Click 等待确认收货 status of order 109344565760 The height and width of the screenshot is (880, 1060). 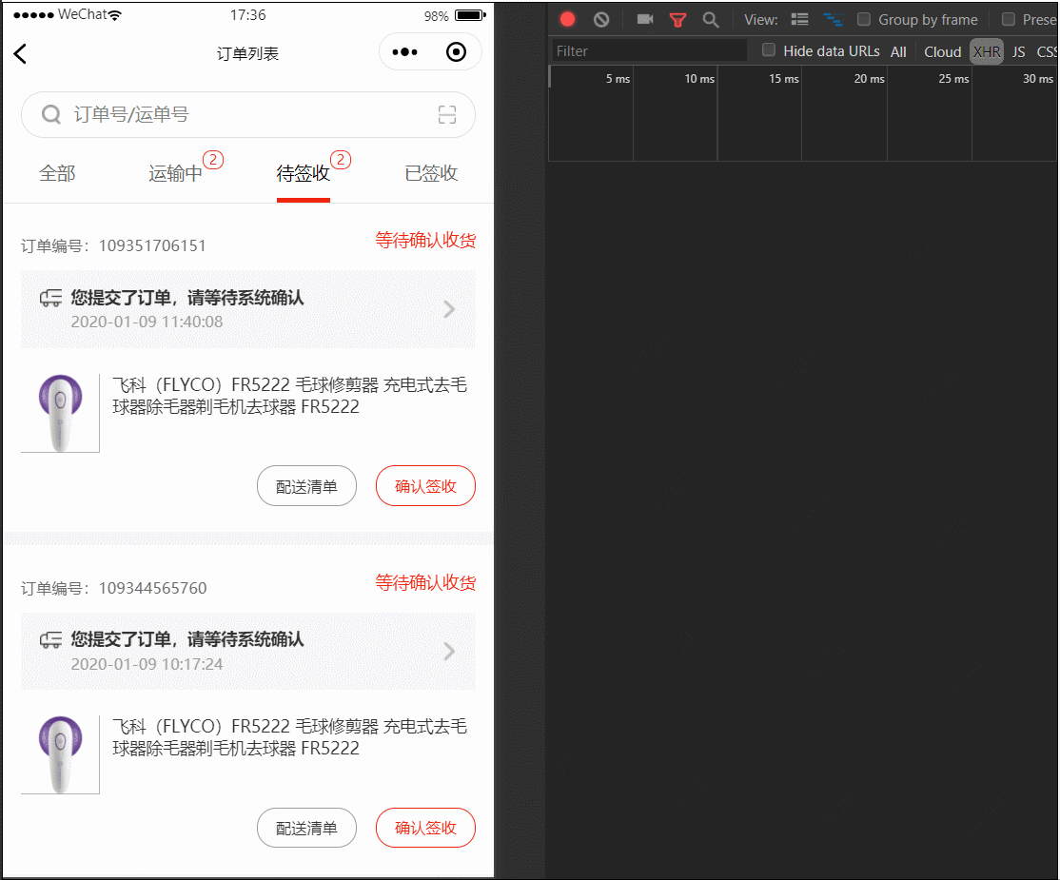click(x=426, y=582)
